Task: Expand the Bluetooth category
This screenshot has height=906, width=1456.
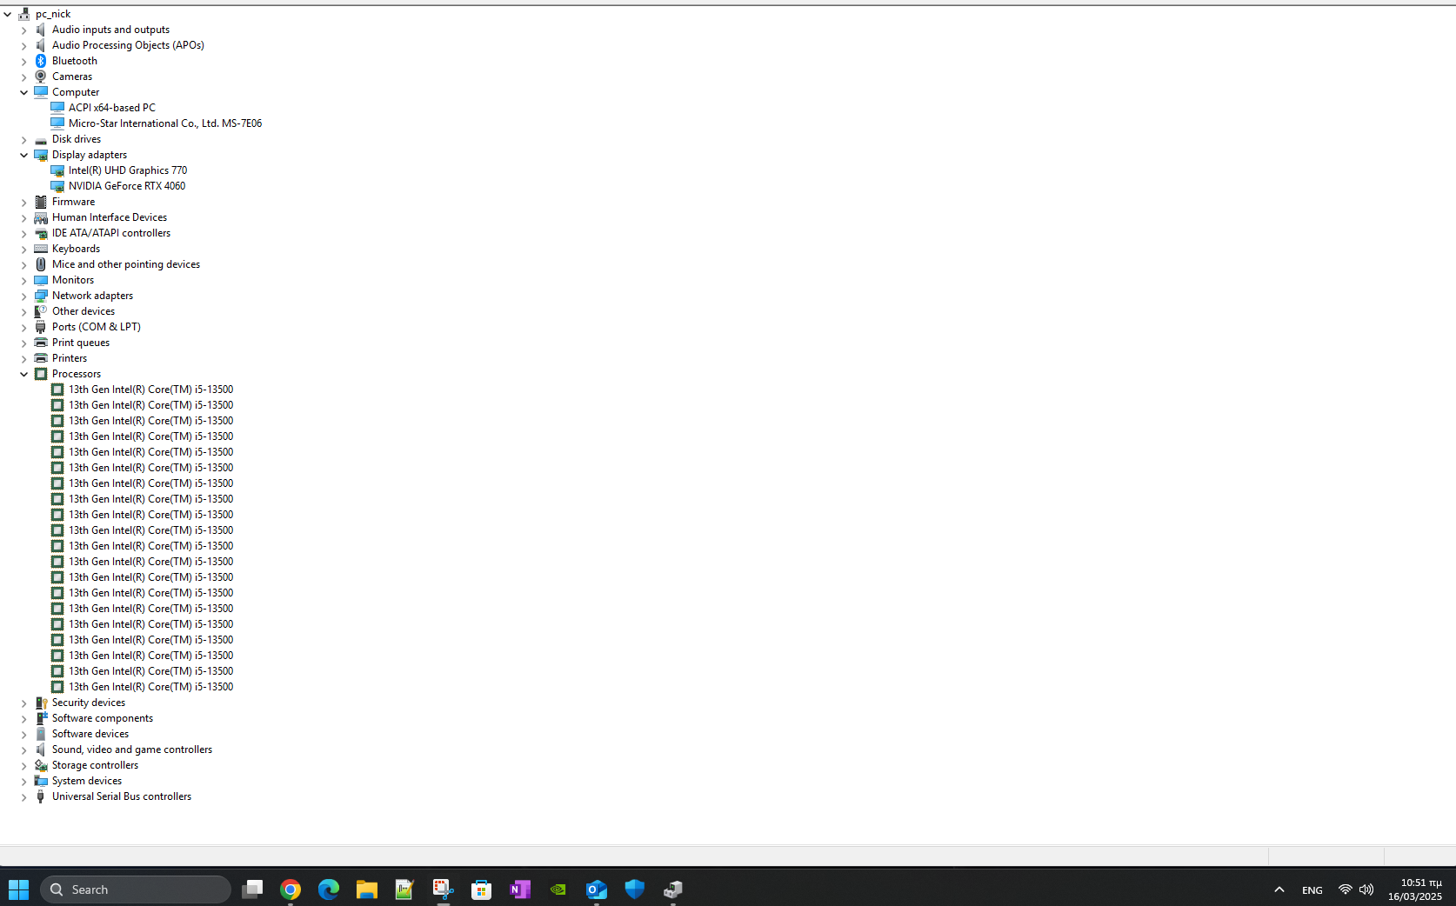Action: click(x=24, y=61)
